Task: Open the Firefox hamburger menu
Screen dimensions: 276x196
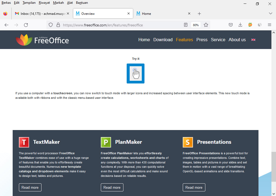Action: [269, 25]
